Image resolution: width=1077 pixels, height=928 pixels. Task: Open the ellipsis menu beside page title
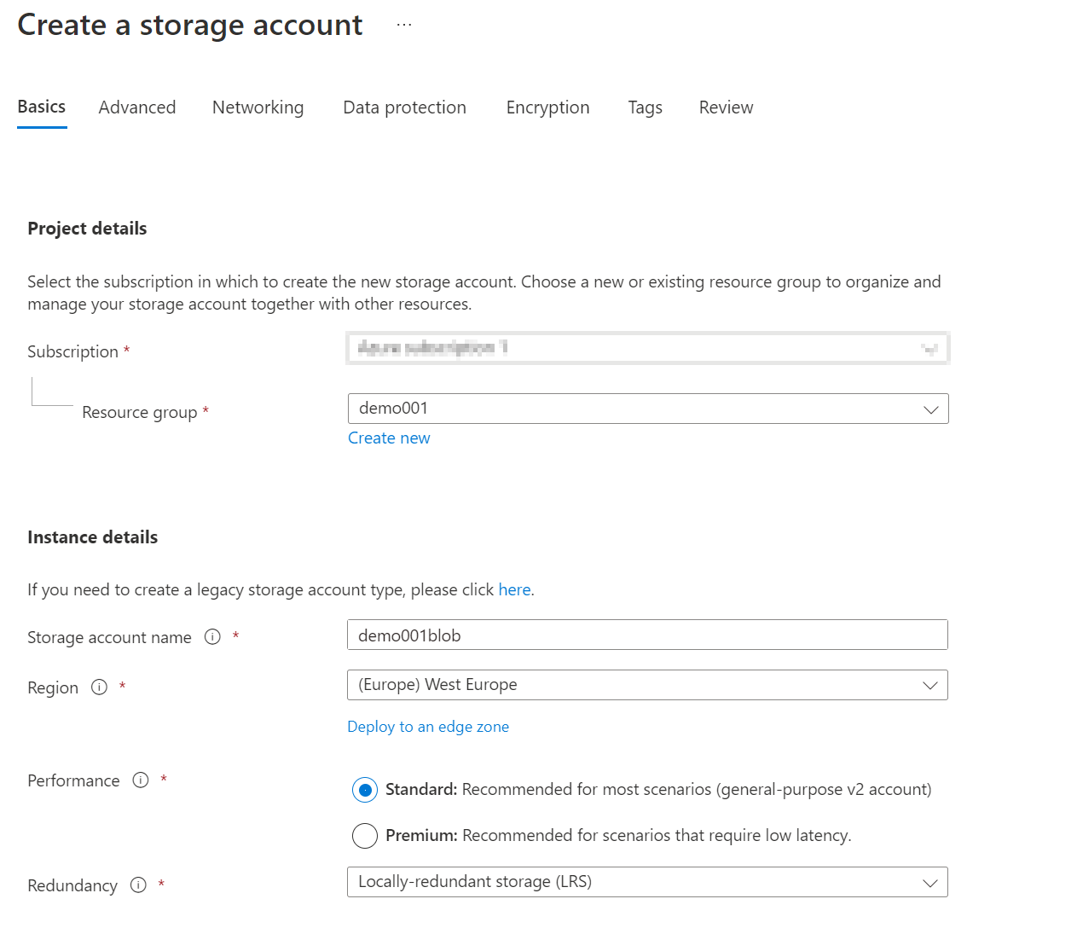[404, 26]
